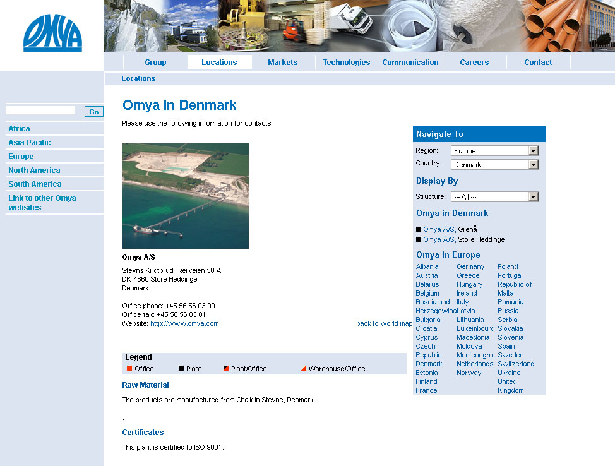The width and height of the screenshot is (615, 466).
Task: Click back to world map link
Action: (x=384, y=323)
